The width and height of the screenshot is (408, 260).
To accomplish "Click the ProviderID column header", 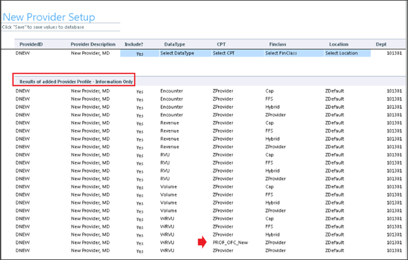I will (31, 44).
